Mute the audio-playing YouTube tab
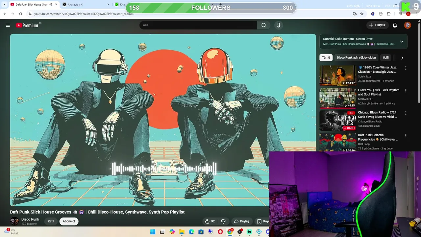Image resolution: width=421 pixels, height=237 pixels. click(51, 5)
